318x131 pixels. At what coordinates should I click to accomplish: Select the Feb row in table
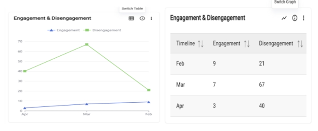click(238, 64)
